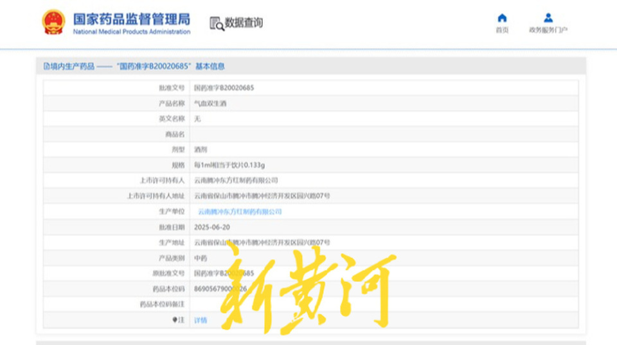Select 产品类别 value 中药
Image resolution: width=617 pixels, height=345 pixels.
[201, 258]
